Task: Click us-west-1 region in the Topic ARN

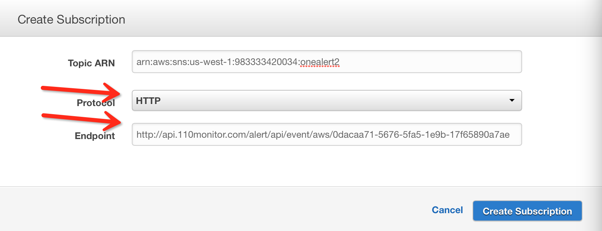Action: tap(210, 62)
